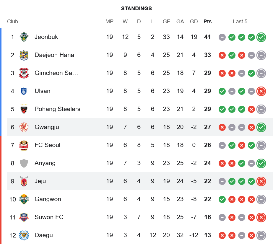Click the Last 5 column header
Viewport: 273px width, 249px height.
[x=240, y=22]
